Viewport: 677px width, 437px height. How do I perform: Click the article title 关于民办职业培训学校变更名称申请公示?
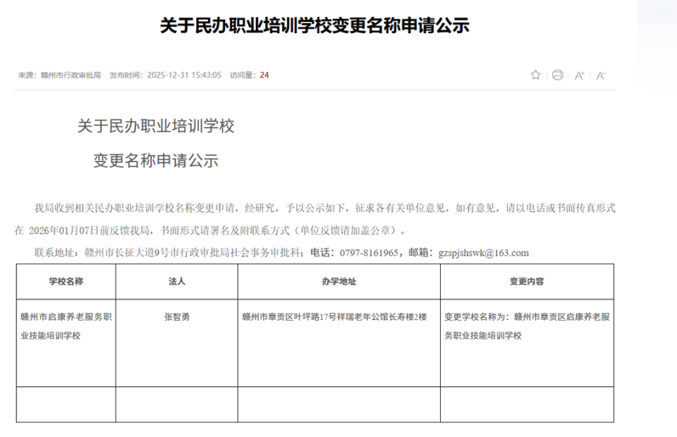pyautogui.click(x=317, y=25)
